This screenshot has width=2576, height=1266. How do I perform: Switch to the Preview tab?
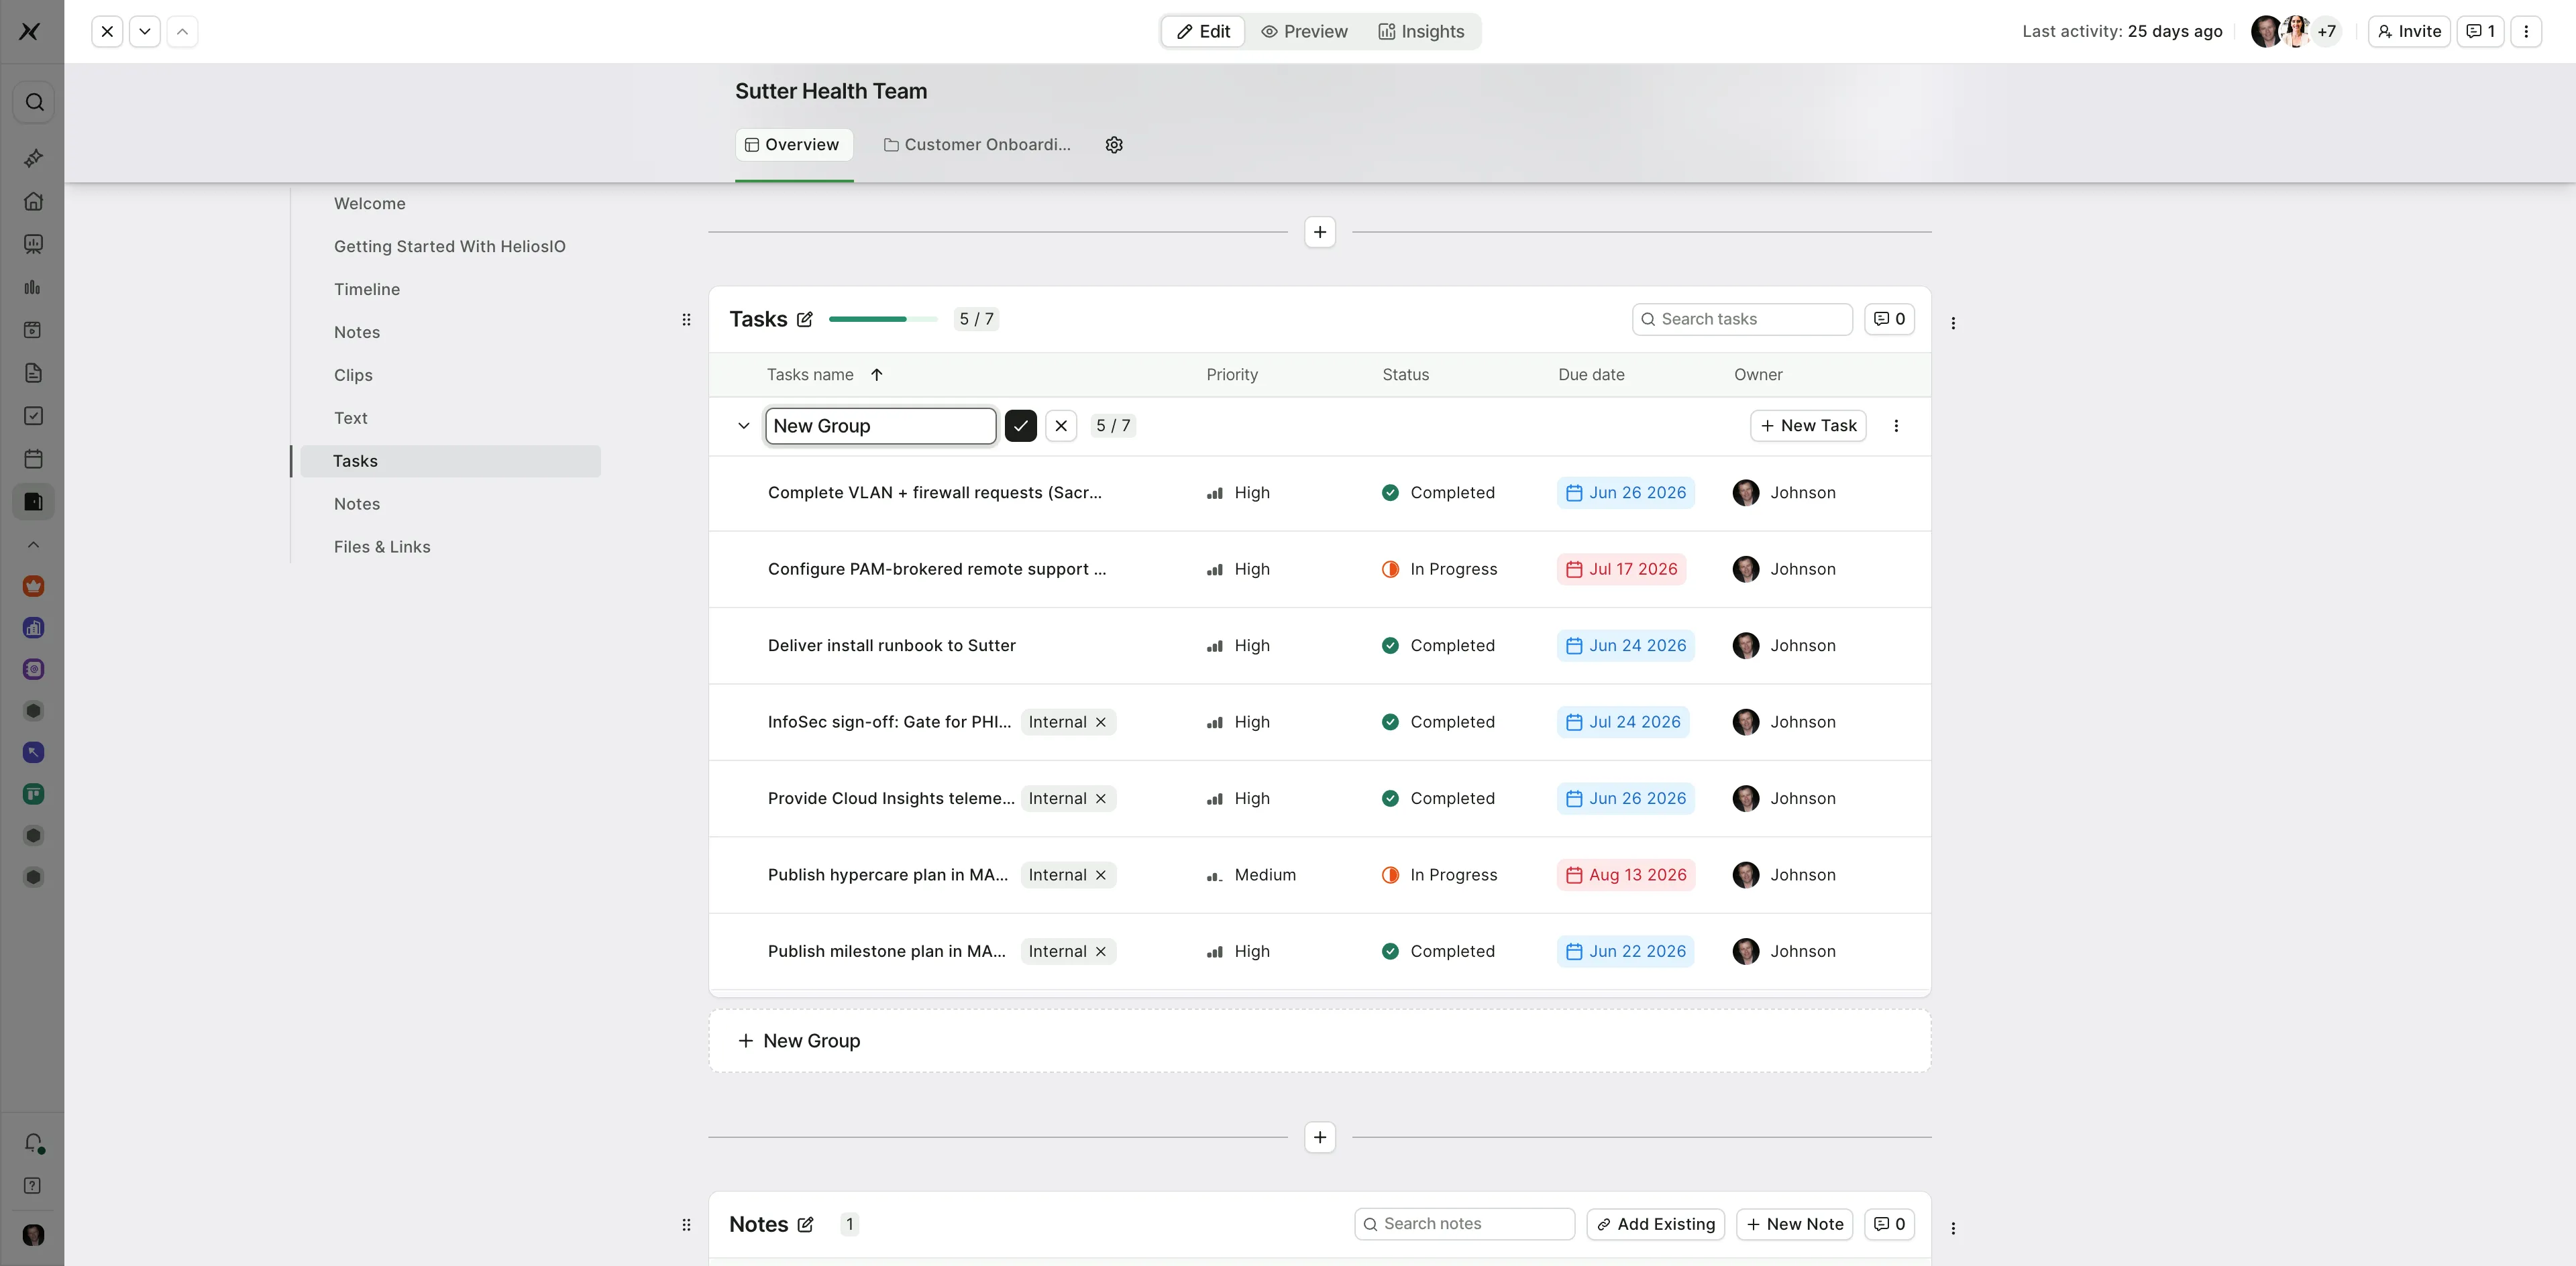pyautogui.click(x=1304, y=31)
